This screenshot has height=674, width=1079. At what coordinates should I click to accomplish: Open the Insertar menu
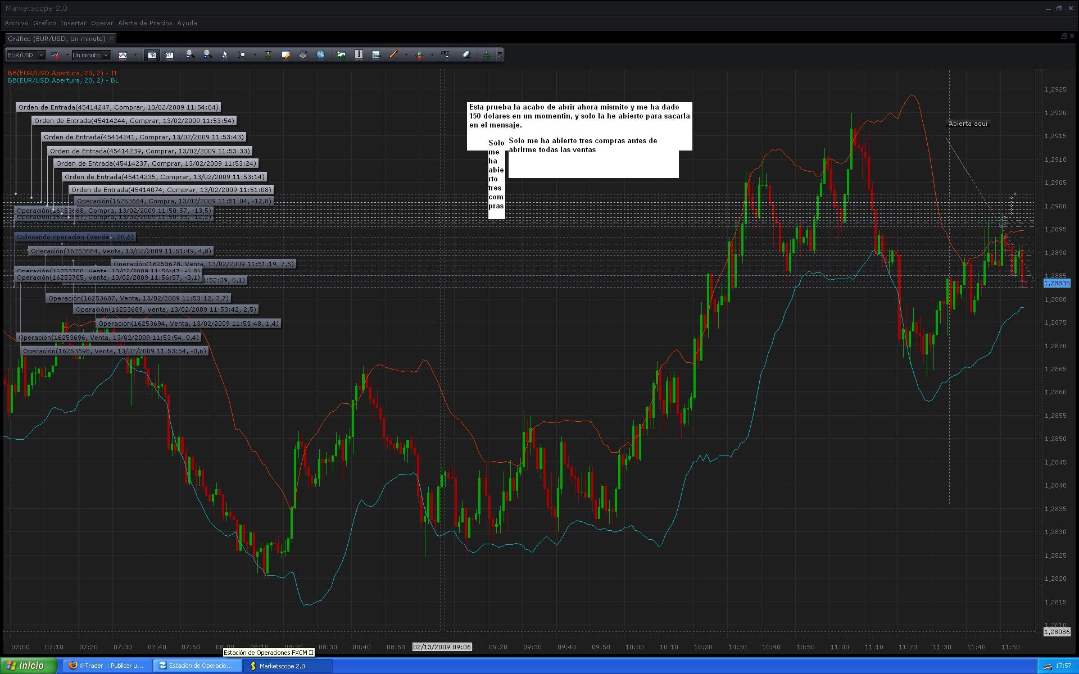(x=74, y=23)
